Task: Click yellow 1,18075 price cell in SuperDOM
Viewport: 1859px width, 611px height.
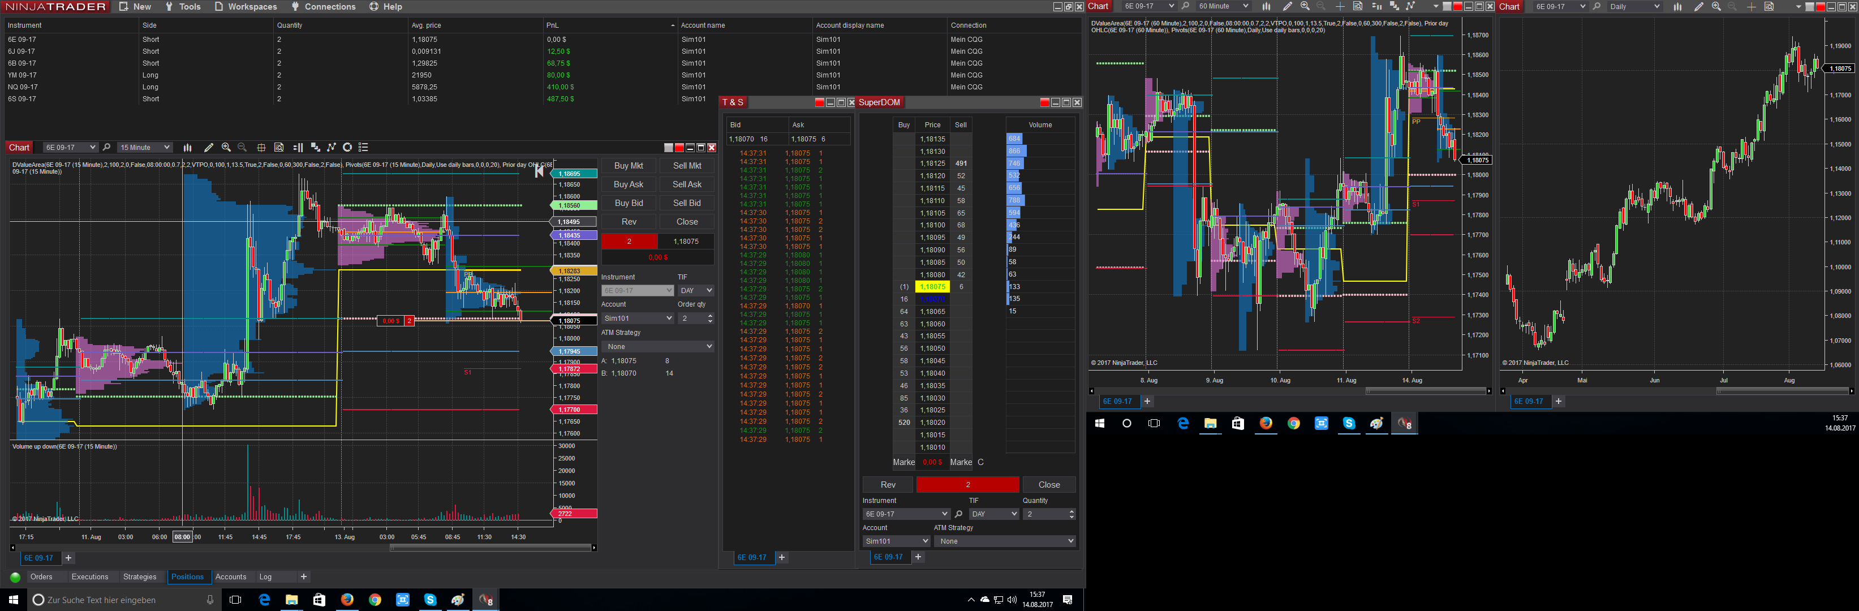Action: pyautogui.click(x=932, y=287)
